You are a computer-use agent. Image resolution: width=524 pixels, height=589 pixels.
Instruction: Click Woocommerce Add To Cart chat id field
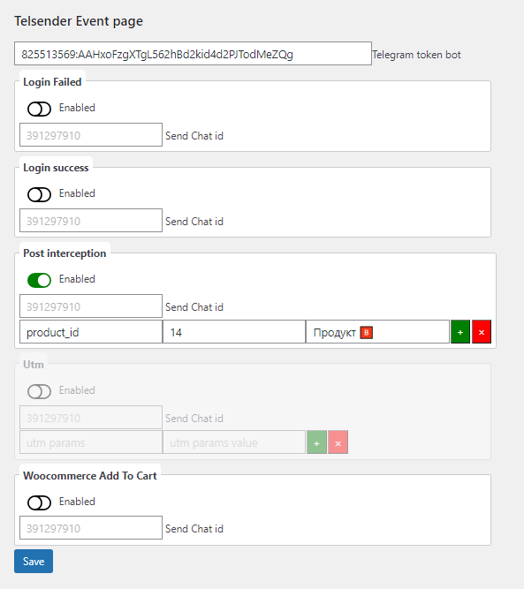[91, 527]
